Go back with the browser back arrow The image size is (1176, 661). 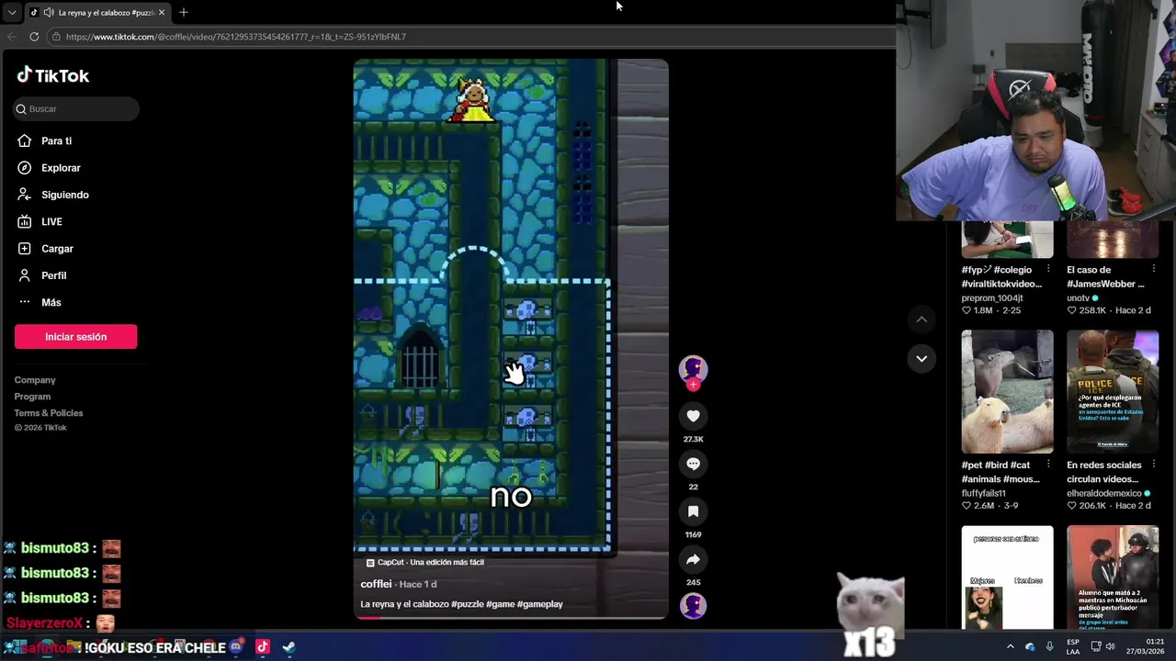tap(12, 37)
